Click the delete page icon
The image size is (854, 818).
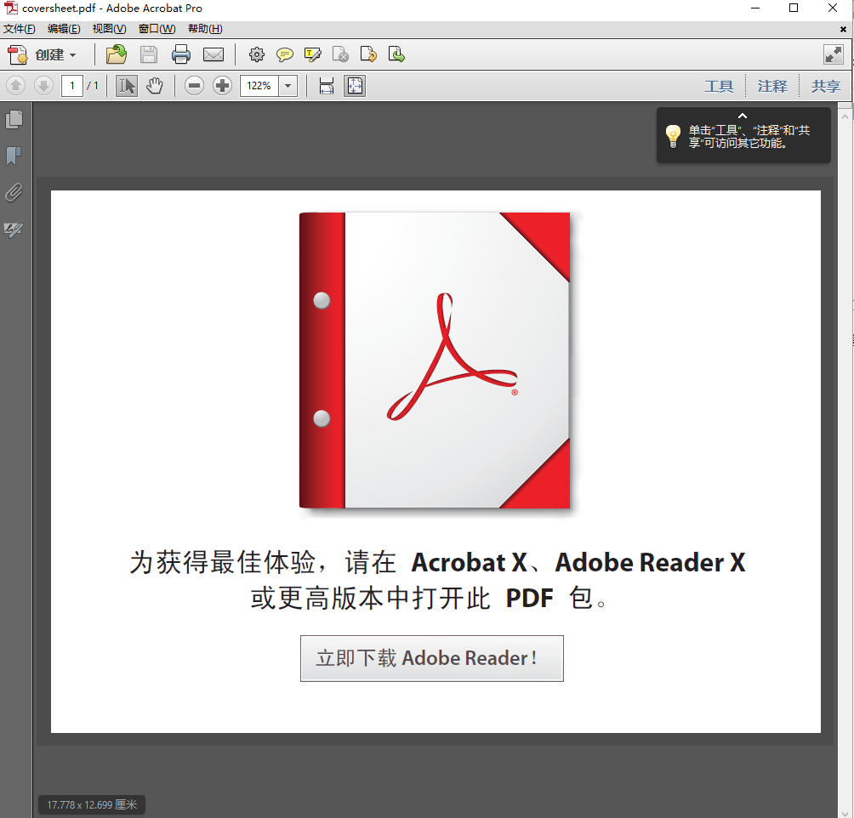click(x=340, y=54)
